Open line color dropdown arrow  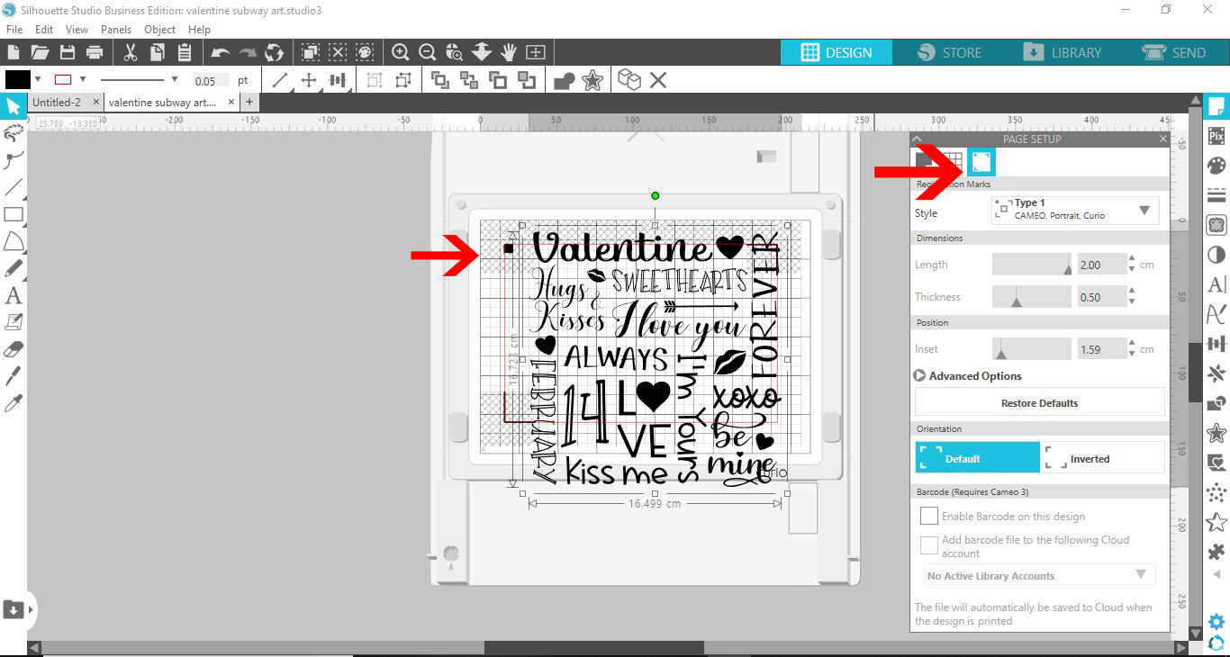83,80
